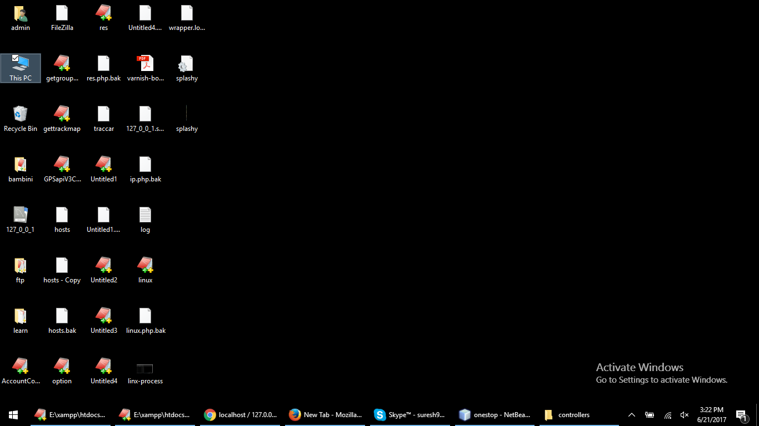Select the linx-process shortcut icon
This screenshot has width=759, height=426.
point(145,369)
